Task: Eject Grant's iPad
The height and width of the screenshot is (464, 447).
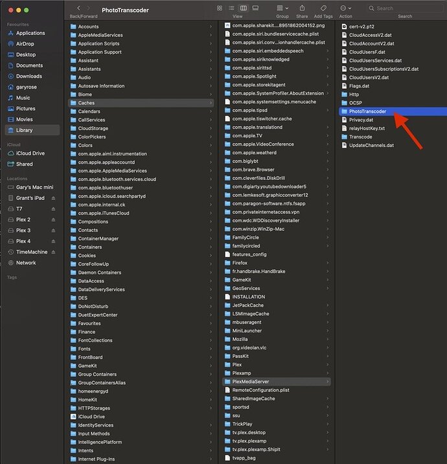Action: (x=53, y=198)
